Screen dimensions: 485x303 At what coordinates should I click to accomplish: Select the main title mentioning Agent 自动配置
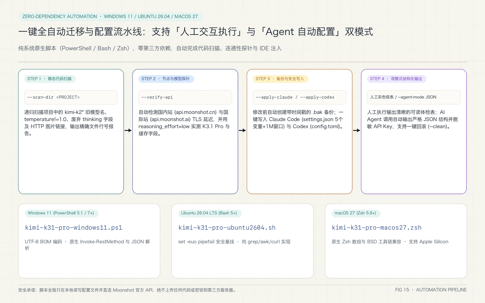[196, 32]
